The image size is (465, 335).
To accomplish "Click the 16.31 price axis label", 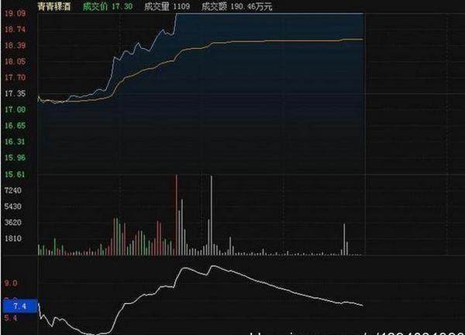I will coord(15,142).
